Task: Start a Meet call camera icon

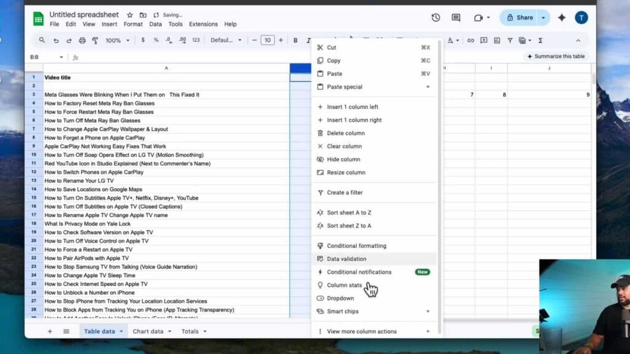Action: [x=478, y=18]
